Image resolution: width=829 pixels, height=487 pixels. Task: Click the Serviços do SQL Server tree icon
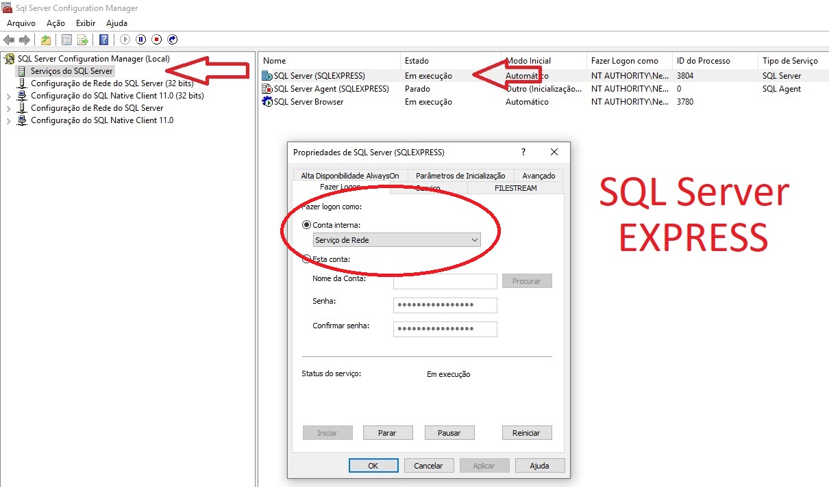pyautogui.click(x=22, y=71)
